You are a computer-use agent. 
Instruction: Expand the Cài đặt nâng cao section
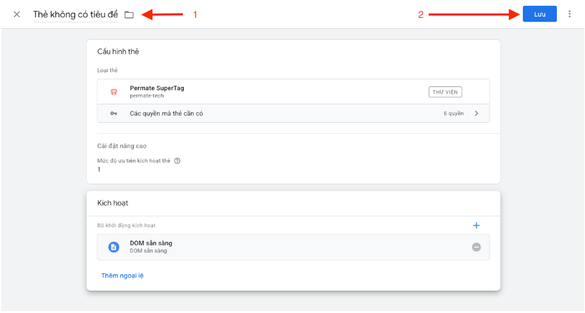[122, 146]
